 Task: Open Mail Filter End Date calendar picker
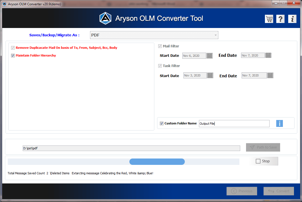268,55
